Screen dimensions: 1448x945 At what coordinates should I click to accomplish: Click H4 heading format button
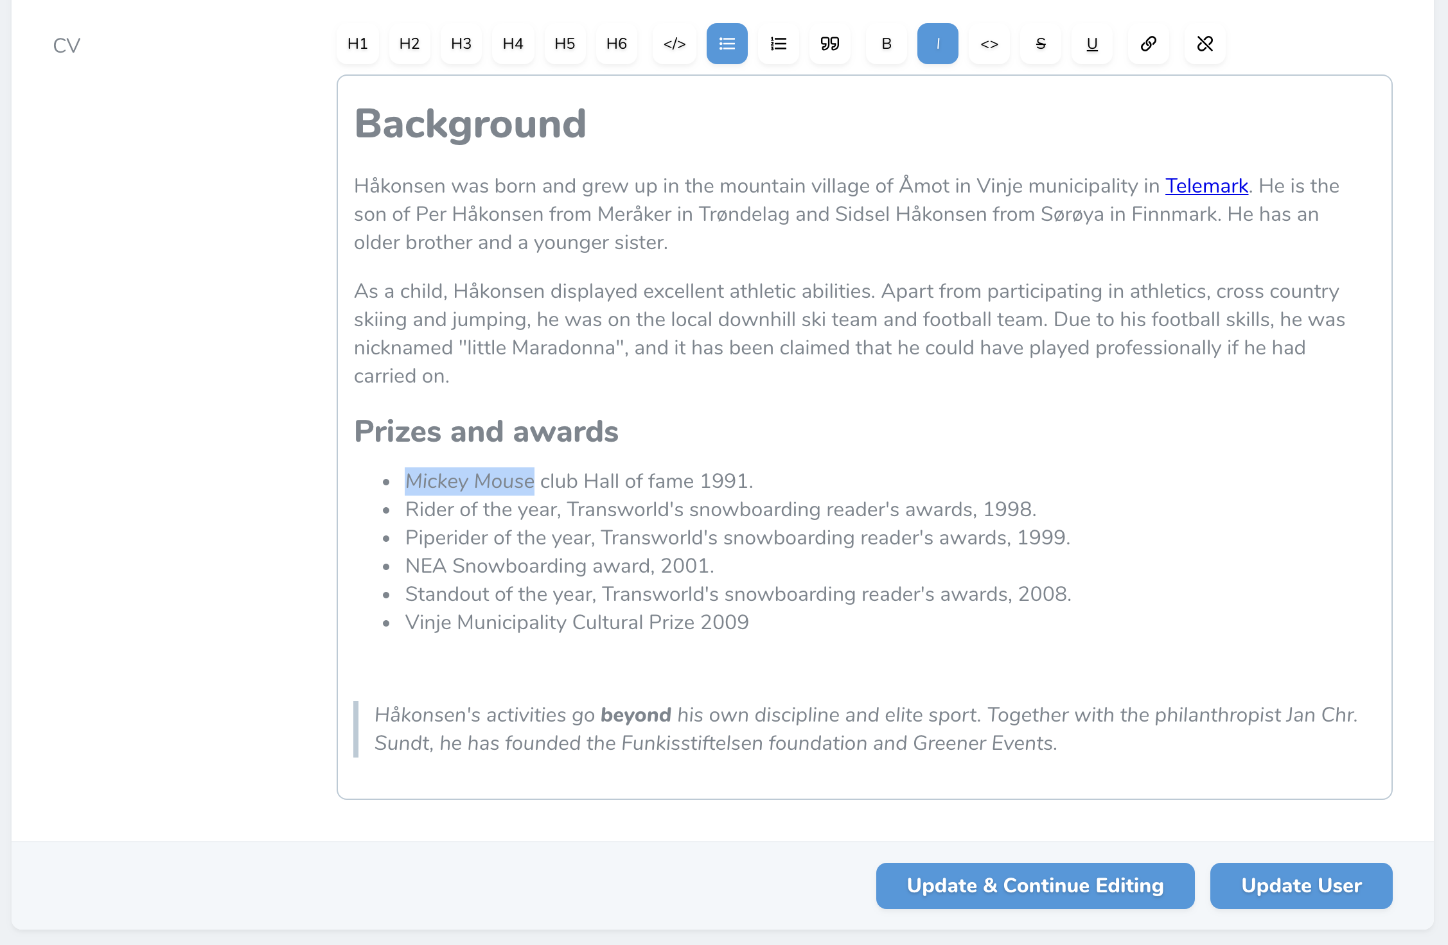coord(514,44)
